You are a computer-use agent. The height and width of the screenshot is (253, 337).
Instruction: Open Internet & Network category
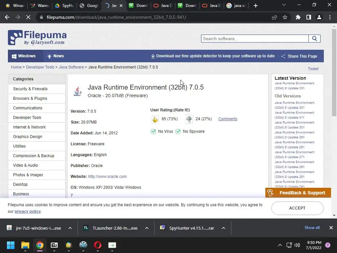37,127
